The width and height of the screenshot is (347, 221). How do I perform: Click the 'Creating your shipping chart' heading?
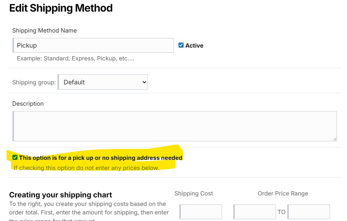click(61, 195)
